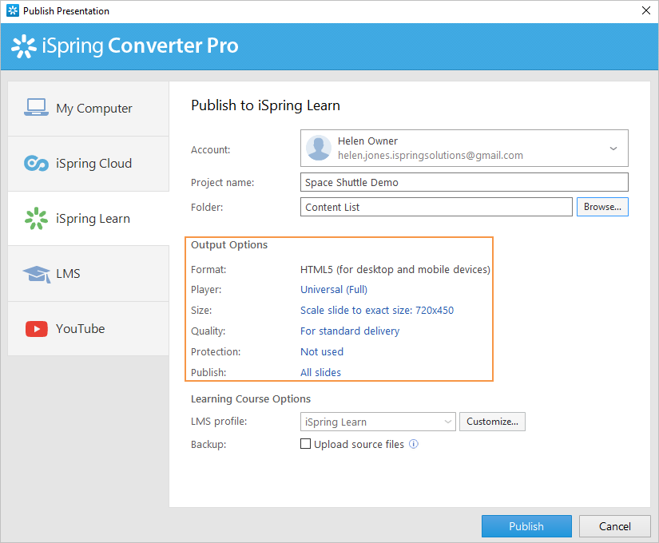Click the green iSpring Learn icon

(x=36, y=218)
